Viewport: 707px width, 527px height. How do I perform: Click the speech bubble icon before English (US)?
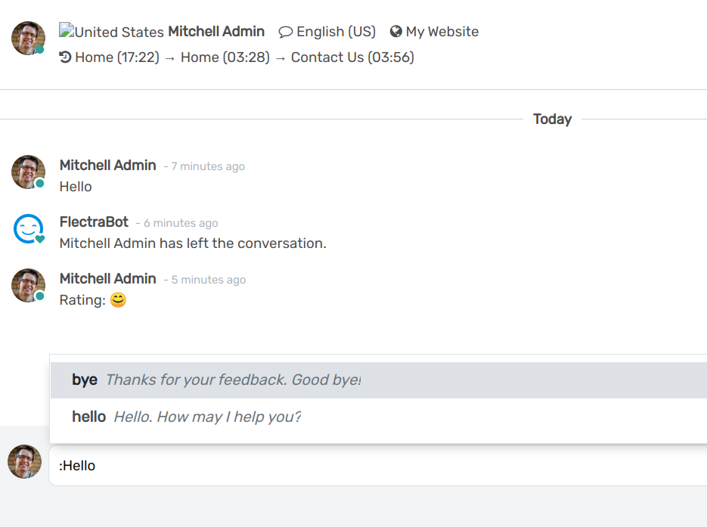coord(286,32)
